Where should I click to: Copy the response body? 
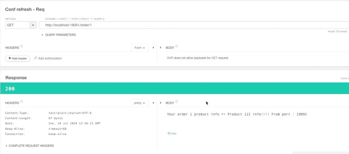[172, 133]
